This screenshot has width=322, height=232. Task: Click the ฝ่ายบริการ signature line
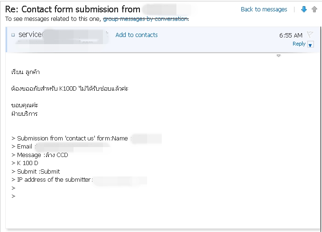point(24,114)
